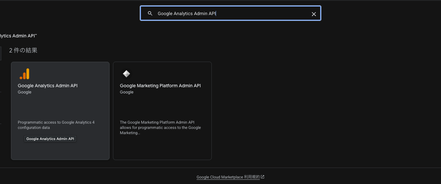Open Google Cloud Marketplace 利用規約 link
Image resolution: width=441 pixels, height=184 pixels.
[x=228, y=177]
